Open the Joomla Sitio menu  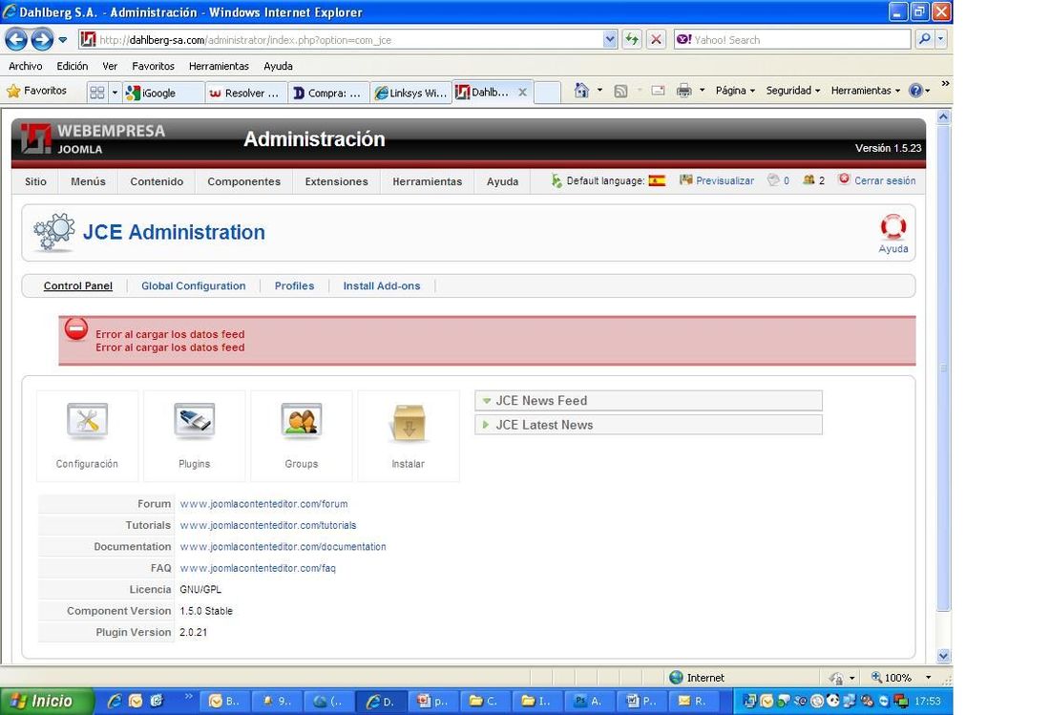35,181
